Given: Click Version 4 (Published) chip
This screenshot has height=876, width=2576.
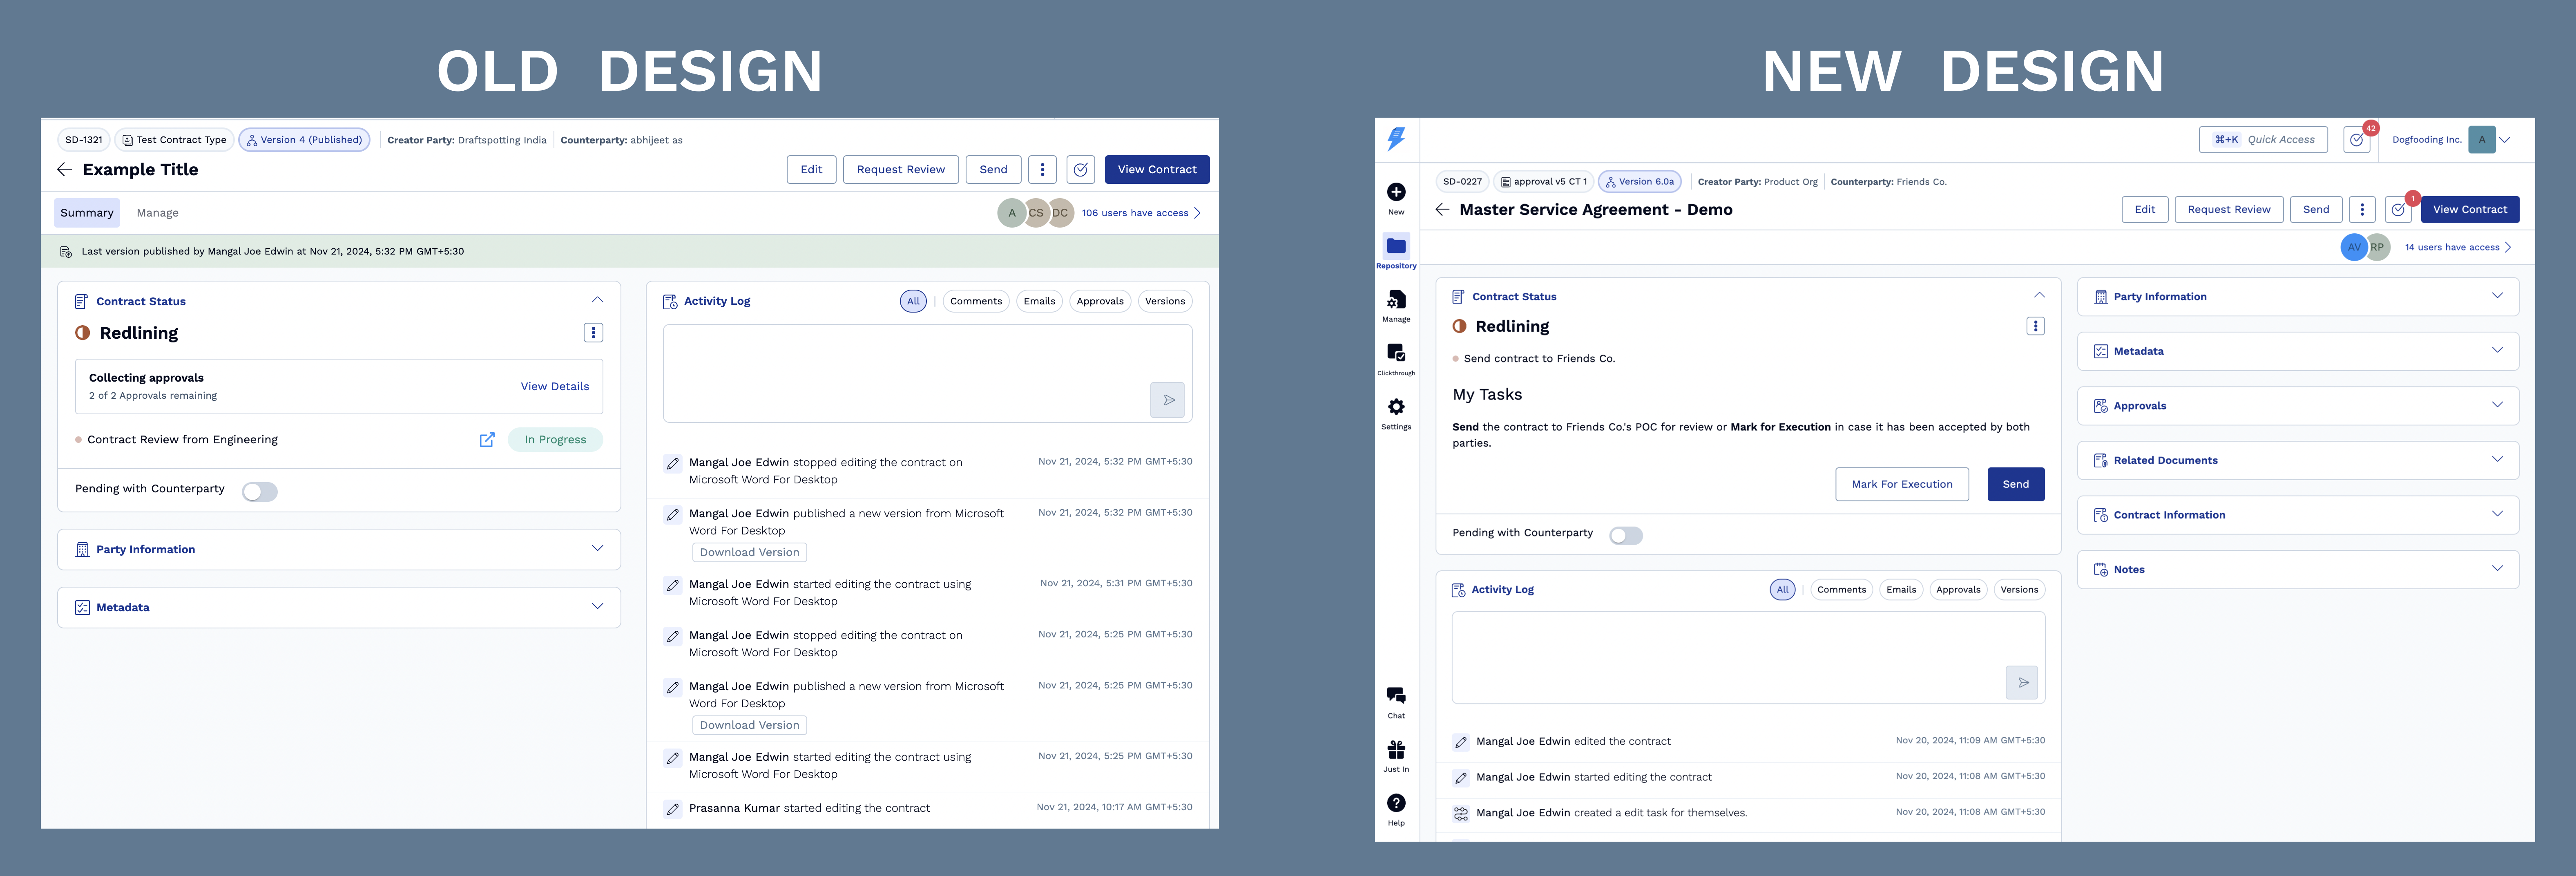Looking at the screenshot, I should [x=304, y=140].
